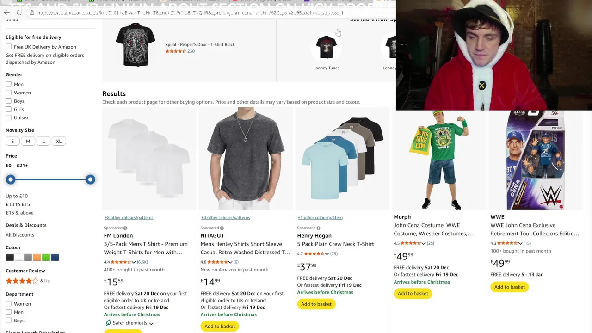The height and width of the screenshot is (333, 592).
Task: Open rating breakdown arrow for WWE John Cena figure
Action: coord(520,243)
